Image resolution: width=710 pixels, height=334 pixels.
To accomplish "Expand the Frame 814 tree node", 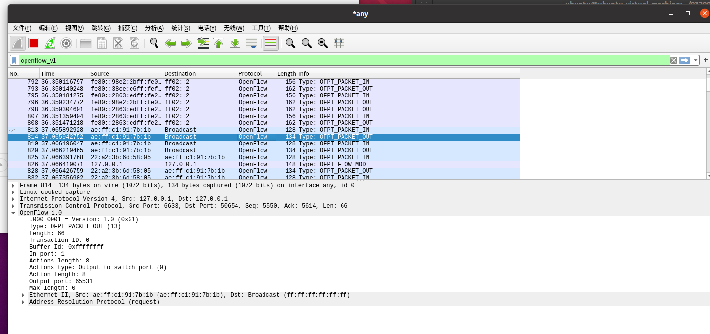I will (x=13, y=186).
